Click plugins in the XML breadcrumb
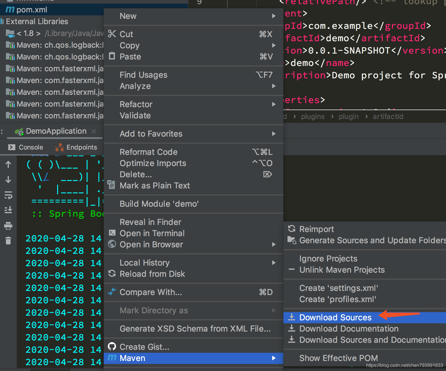 click(x=313, y=117)
